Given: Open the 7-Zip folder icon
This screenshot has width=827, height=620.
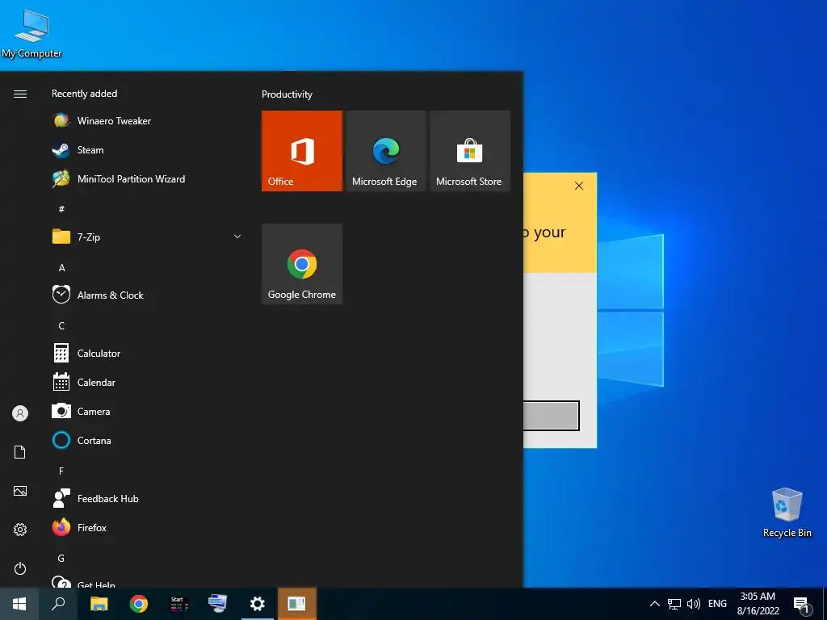Looking at the screenshot, I should coord(61,237).
